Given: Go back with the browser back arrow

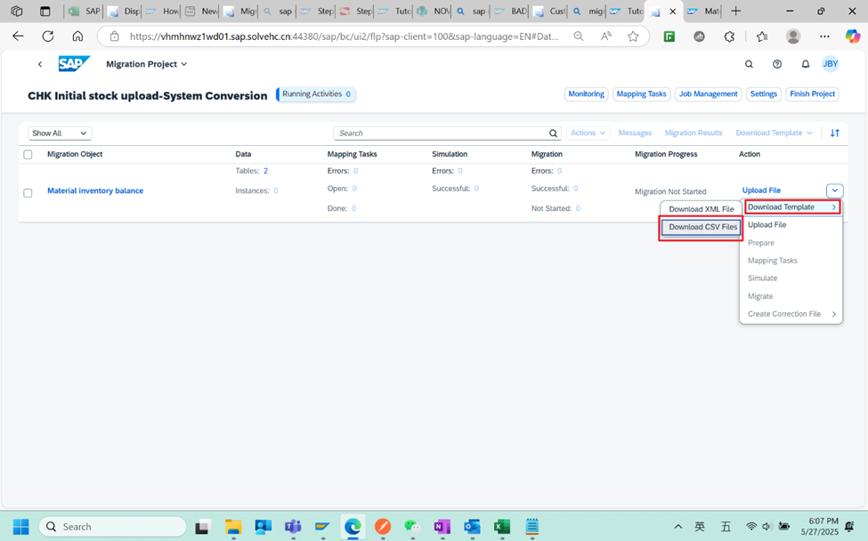Looking at the screenshot, I should (x=19, y=36).
